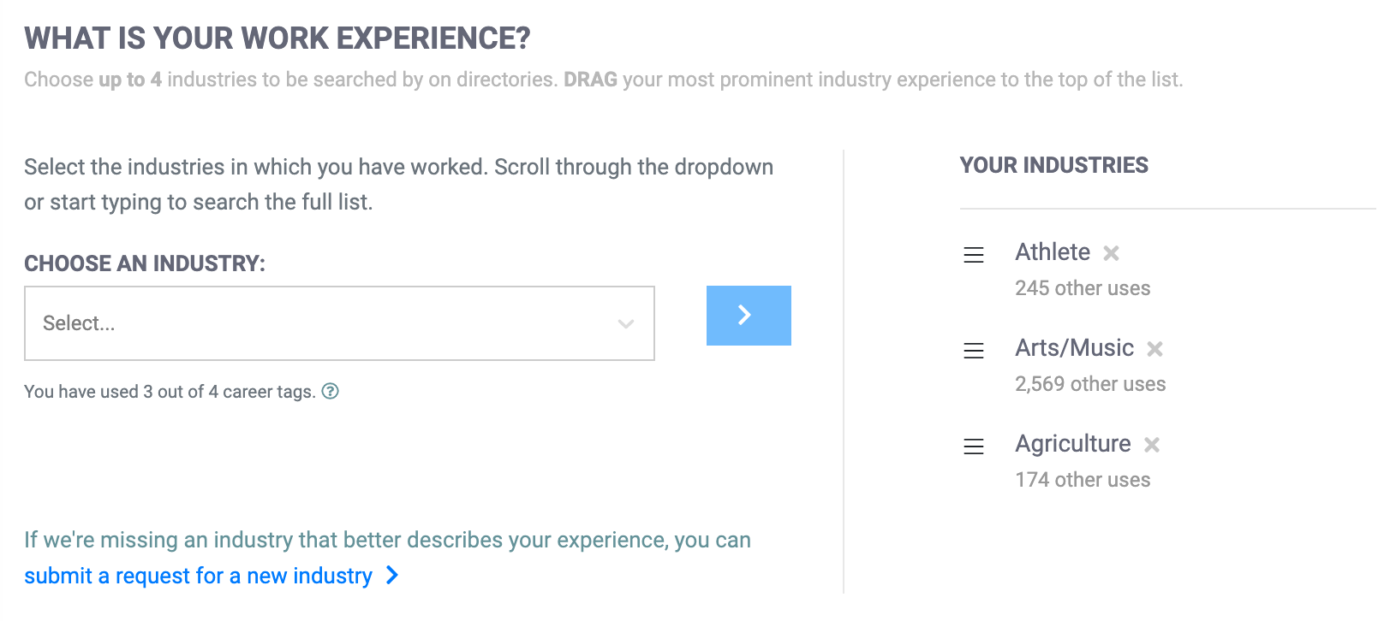Click the chevron after new industry link
The image size is (1396, 621).
pyautogui.click(x=392, y=575)
